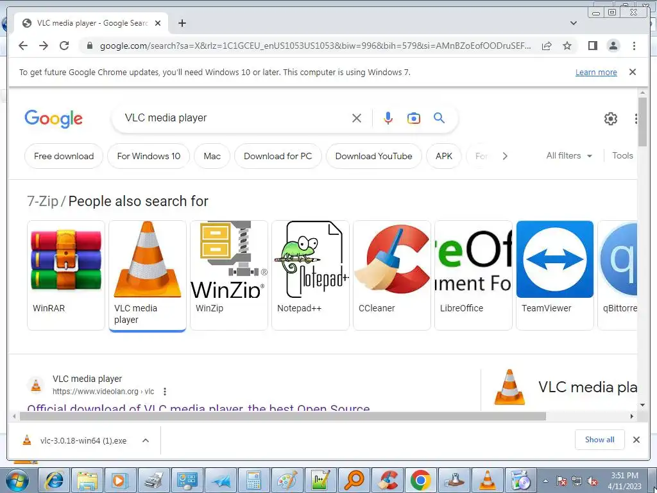Select the APK filter chip
657x493 pixels.
point(444,156)
